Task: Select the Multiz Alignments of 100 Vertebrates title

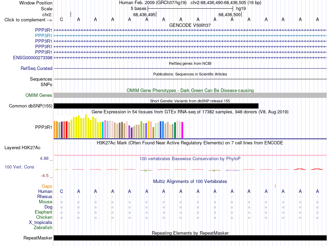Action: tap(190, 181)
